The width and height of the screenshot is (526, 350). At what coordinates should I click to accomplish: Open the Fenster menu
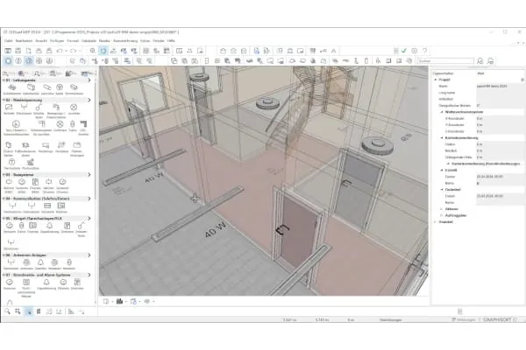(159, 41)
